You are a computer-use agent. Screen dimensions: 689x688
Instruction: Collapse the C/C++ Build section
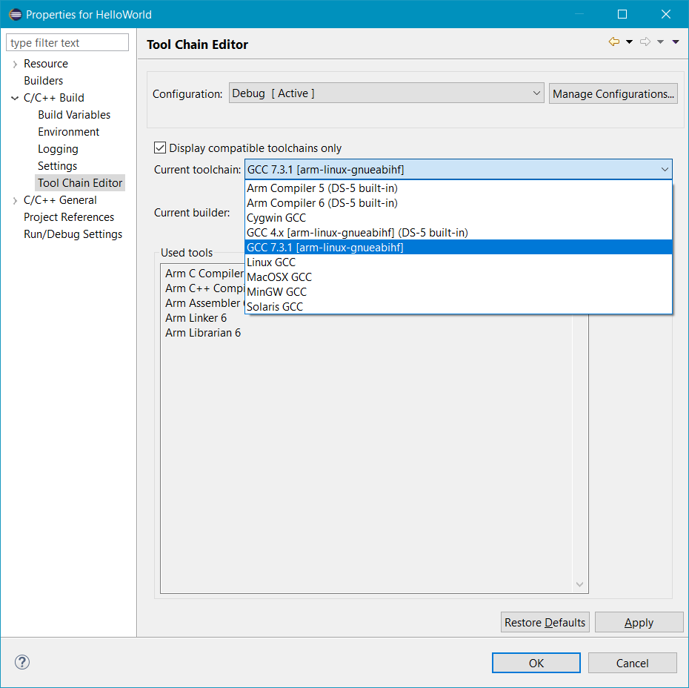pyautogui.click(x=13, y=97)
